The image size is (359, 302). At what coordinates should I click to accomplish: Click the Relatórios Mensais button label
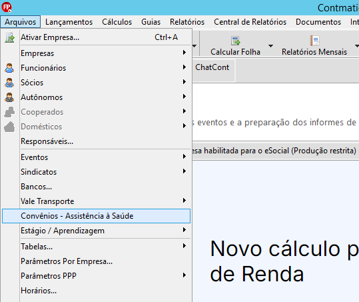click(314, 52)
